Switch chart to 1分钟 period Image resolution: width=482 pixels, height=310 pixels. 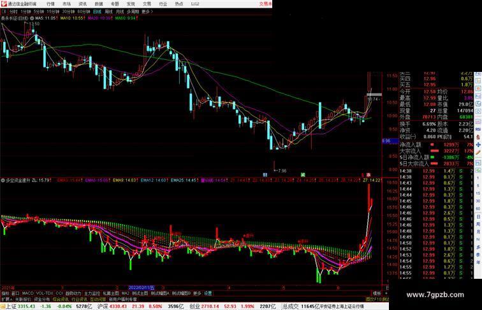[26, 11]
